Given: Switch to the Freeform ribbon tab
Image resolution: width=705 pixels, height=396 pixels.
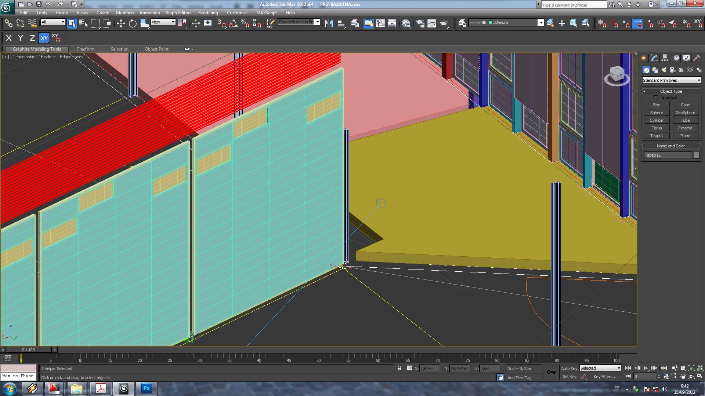Looking at the screenshot, I should (86, 49).
